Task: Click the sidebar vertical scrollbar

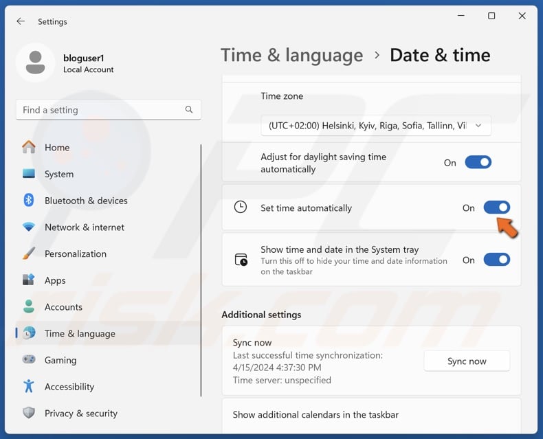Action: (201, 270)
